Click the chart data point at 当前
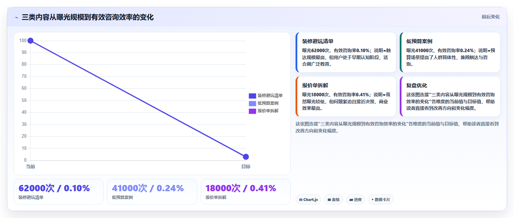The image size is (514, 218). 30,41
